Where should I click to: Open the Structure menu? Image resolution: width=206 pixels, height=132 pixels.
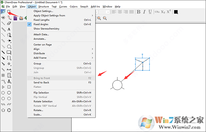[44, 6]
